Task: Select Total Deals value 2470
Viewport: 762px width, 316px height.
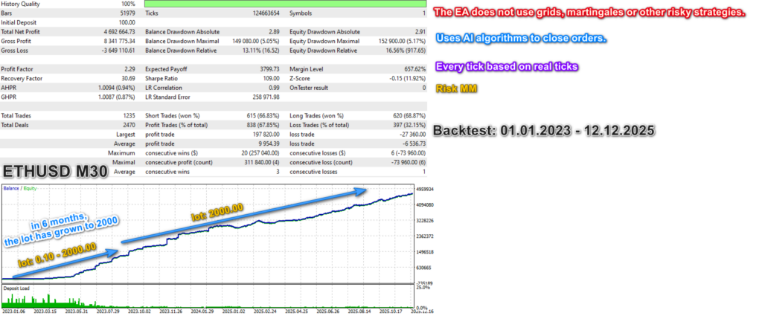Action: click(x=129, y=125)
